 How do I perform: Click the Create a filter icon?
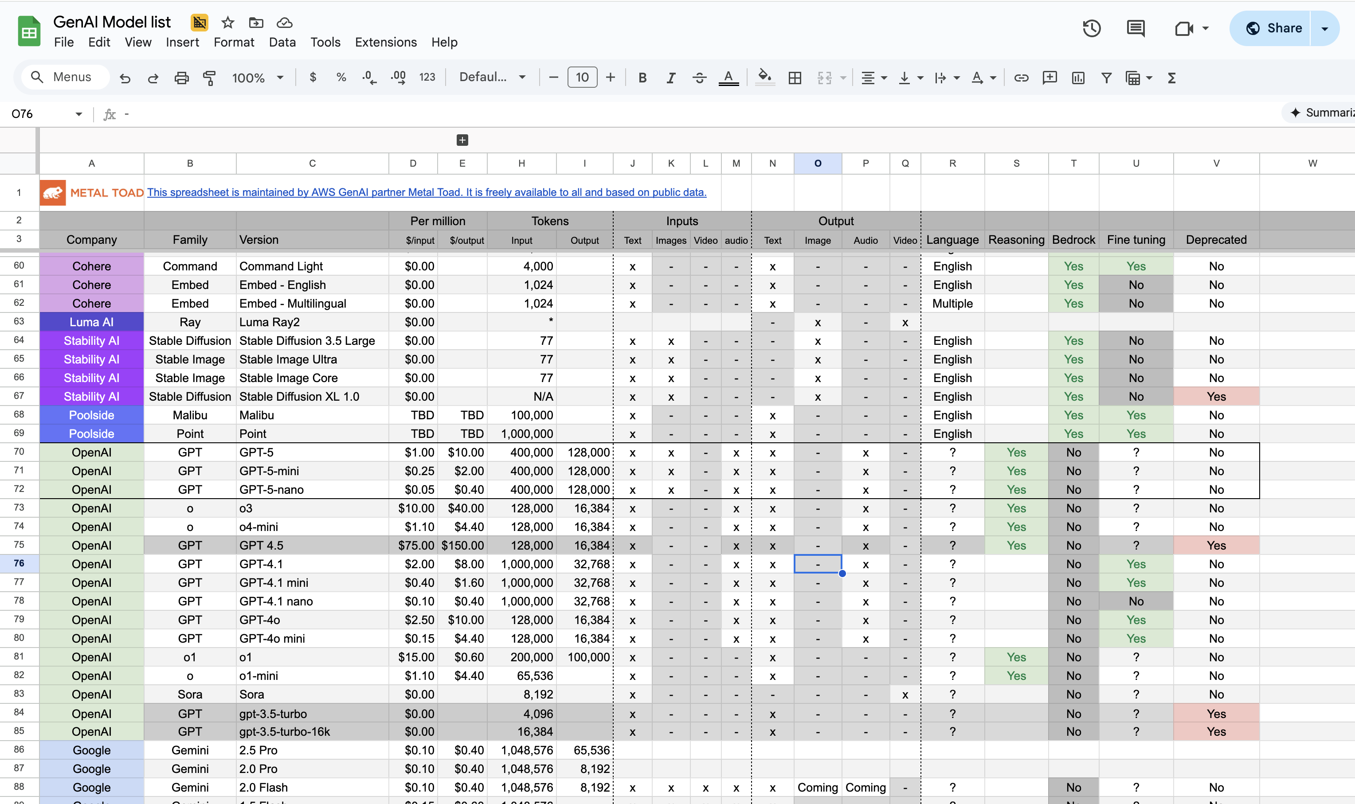point(1106,78)
